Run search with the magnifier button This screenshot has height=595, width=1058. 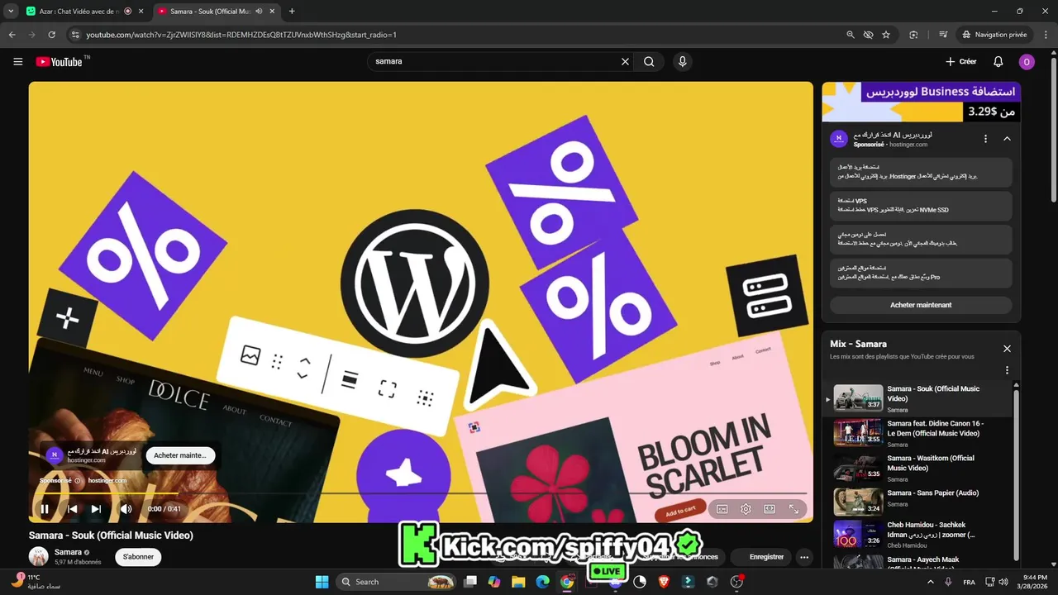[649, 61]
